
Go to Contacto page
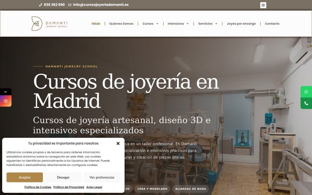(272, 23)
